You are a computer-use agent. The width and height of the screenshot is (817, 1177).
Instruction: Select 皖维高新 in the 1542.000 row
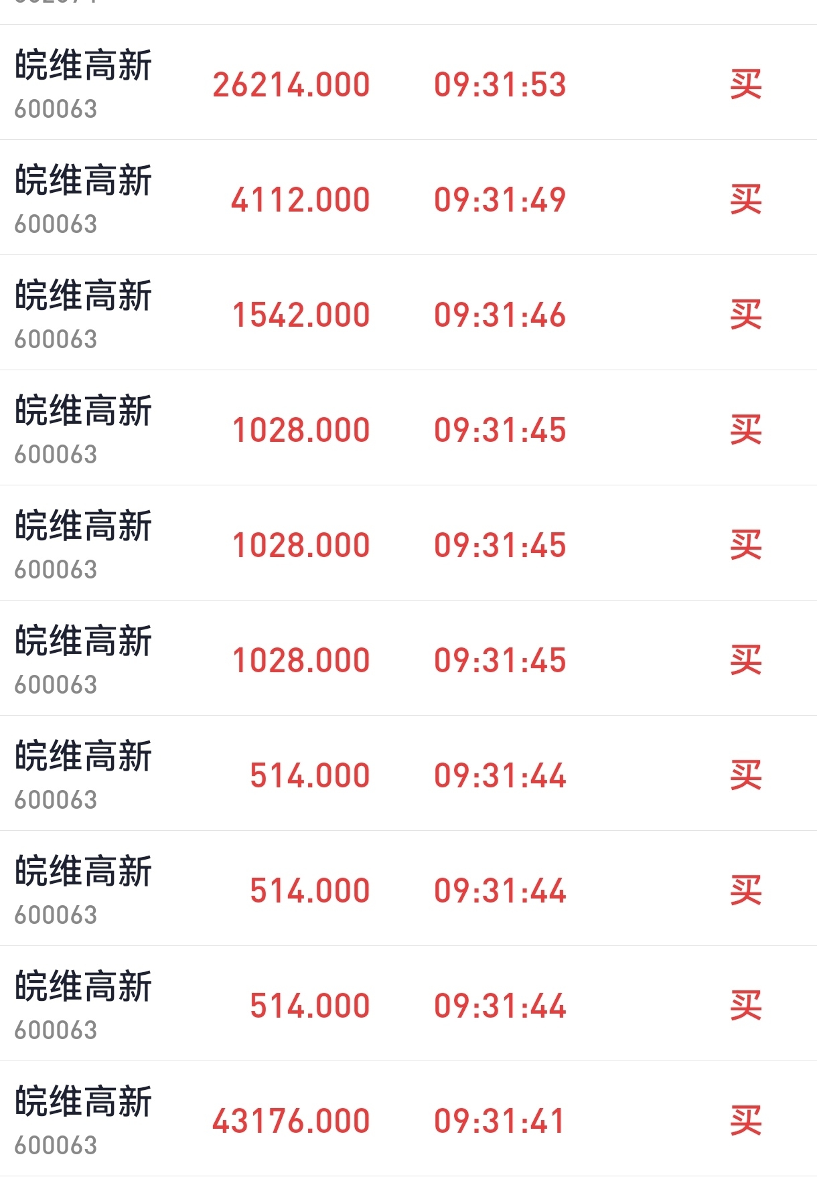tap(84, 296)
